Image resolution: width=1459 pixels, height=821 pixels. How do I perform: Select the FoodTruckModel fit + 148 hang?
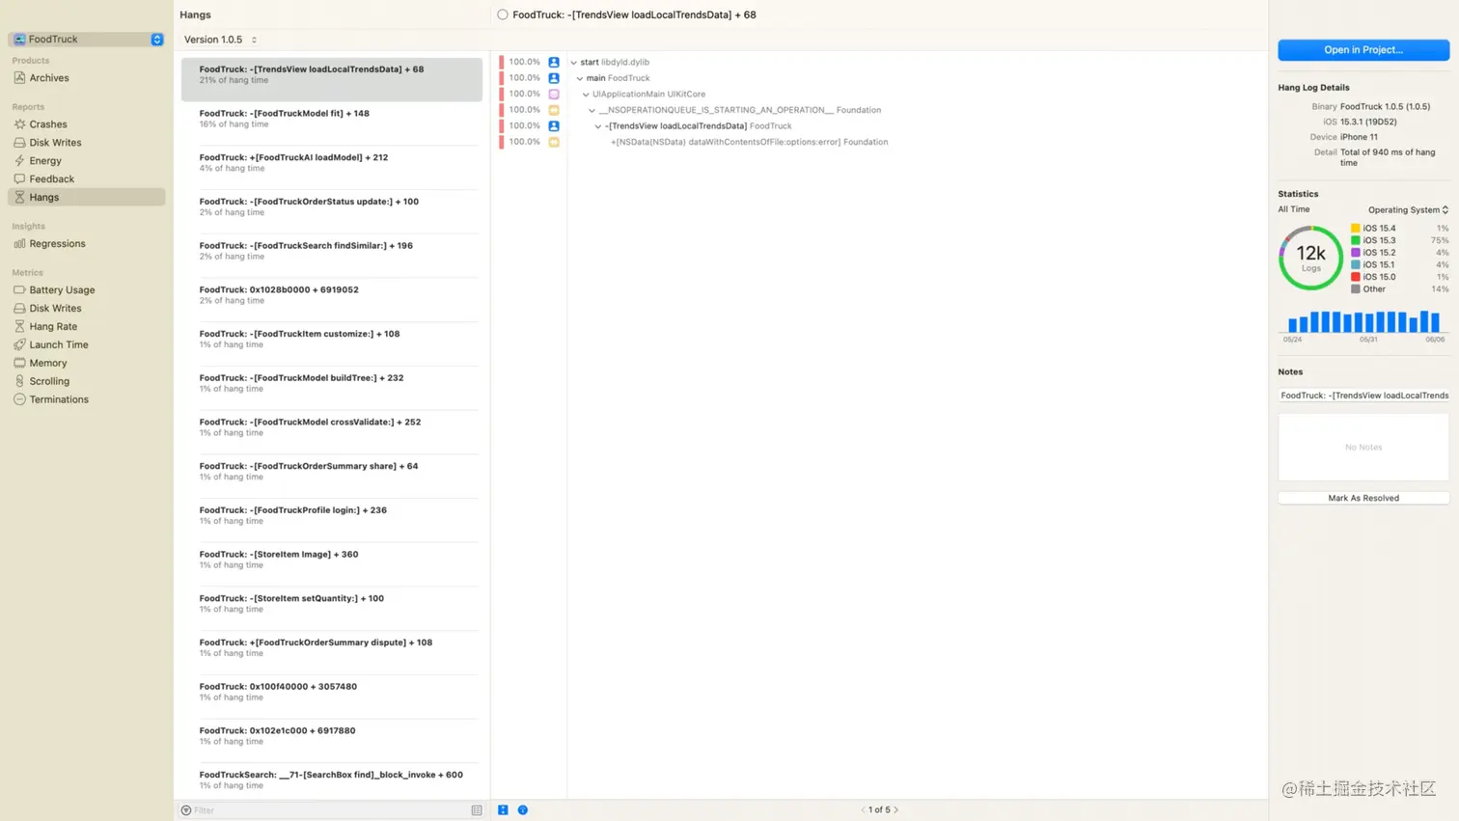coord(332,119)
